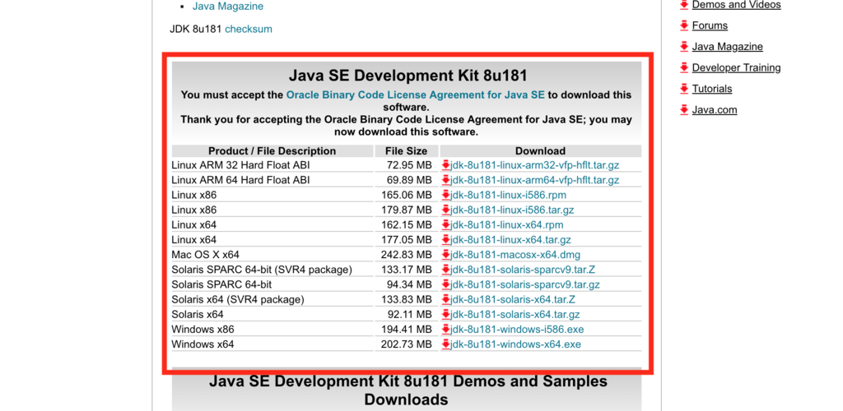843x411 pixels.
Task: Download the jdk-8u181-windows-x64.exe installer
Action: coord(515,344)
